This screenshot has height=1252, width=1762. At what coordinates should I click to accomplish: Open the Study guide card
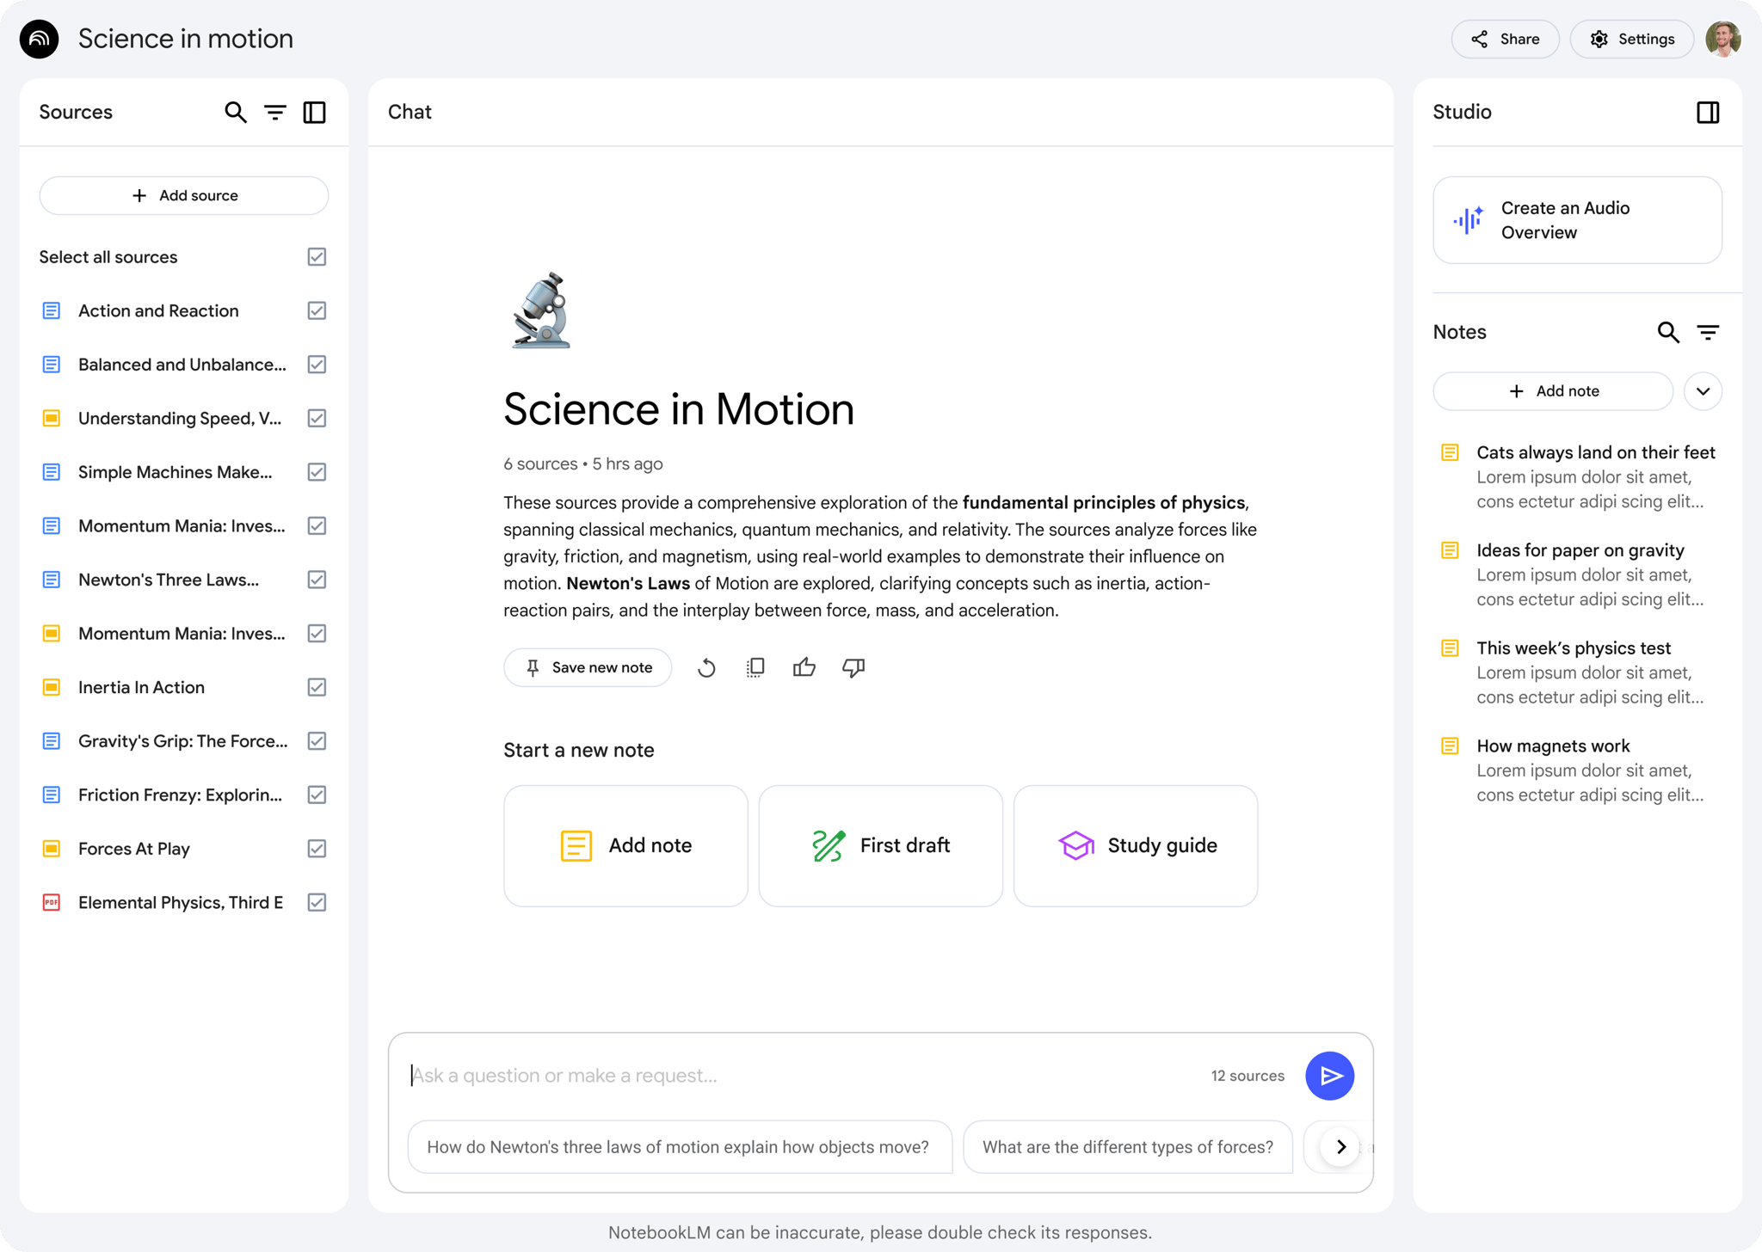point(1136,845)
